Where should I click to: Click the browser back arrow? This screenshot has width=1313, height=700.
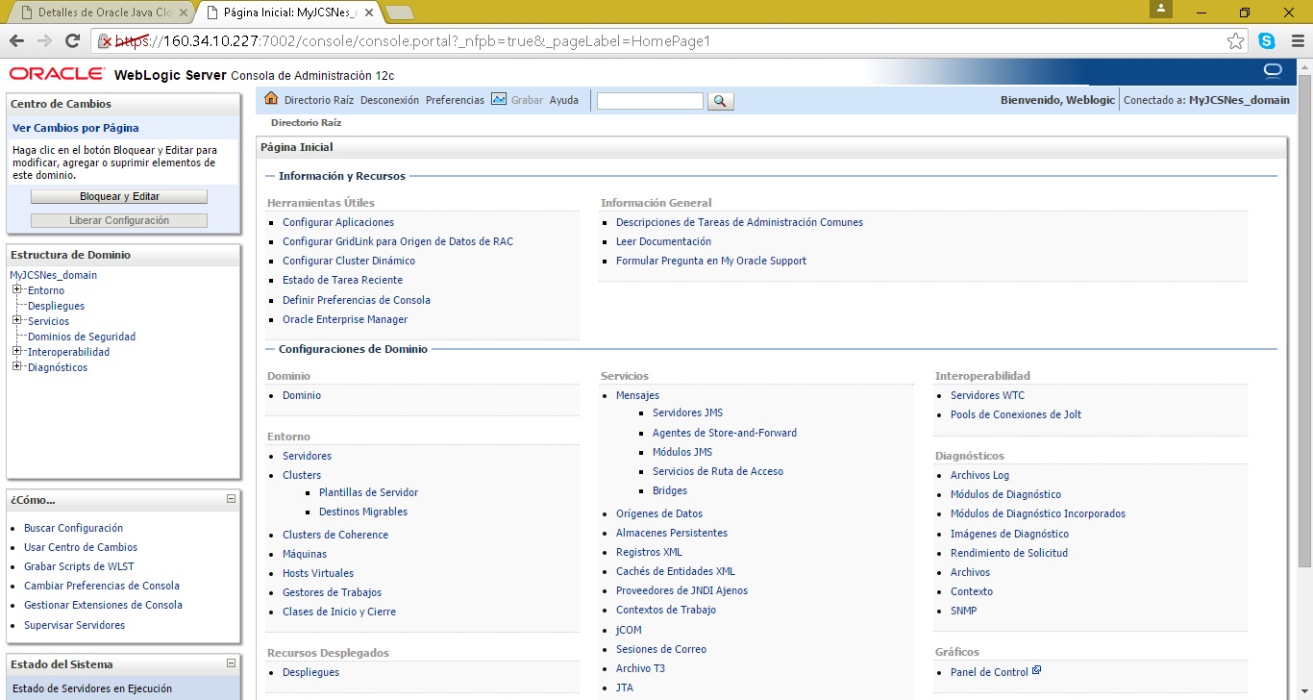pyautogui.click(x=16, y=41)
